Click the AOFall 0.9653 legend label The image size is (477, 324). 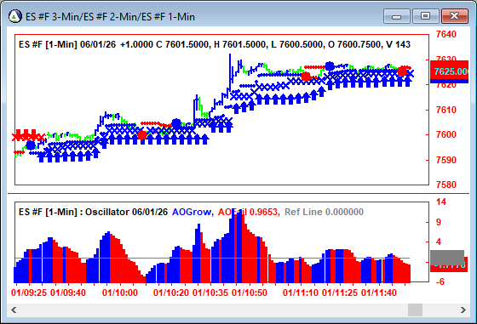(249, 212)
